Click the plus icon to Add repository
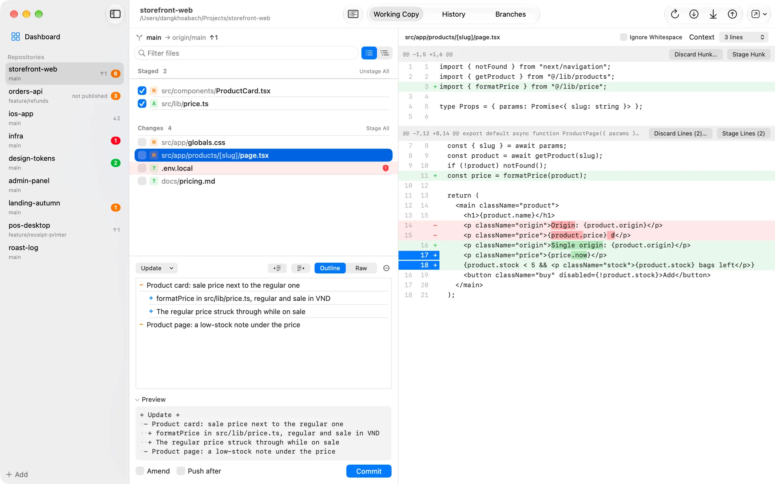775x484 pixels. point(9,474)
